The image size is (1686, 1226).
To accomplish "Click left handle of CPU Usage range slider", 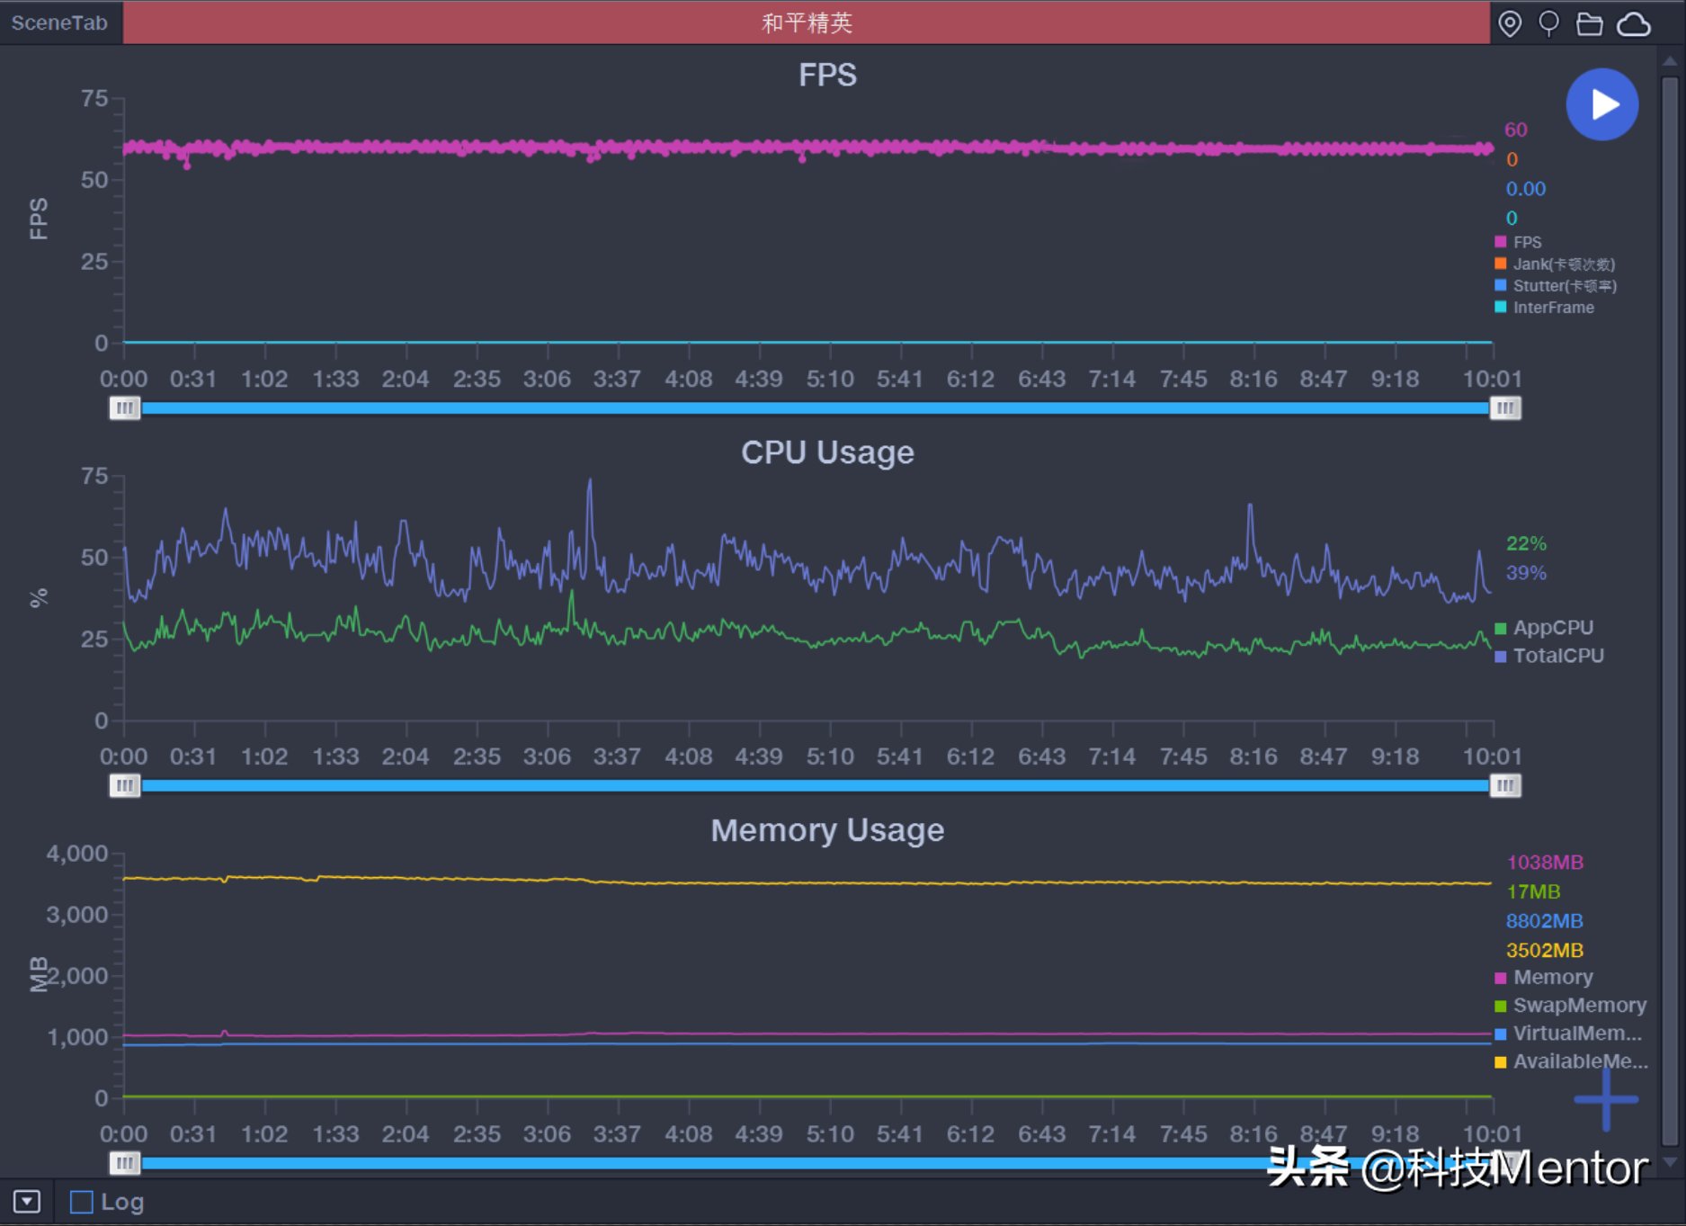I will pyautogui.click(x=125, y=786).
